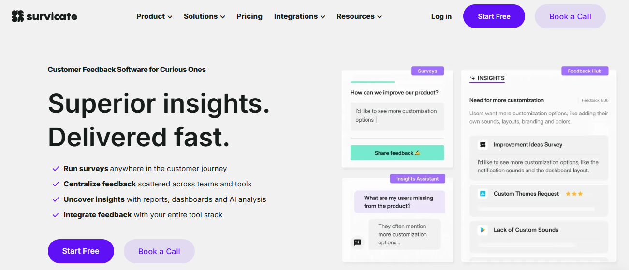
Task: Expand the Product dropdown menu
Action: point(154,16)
